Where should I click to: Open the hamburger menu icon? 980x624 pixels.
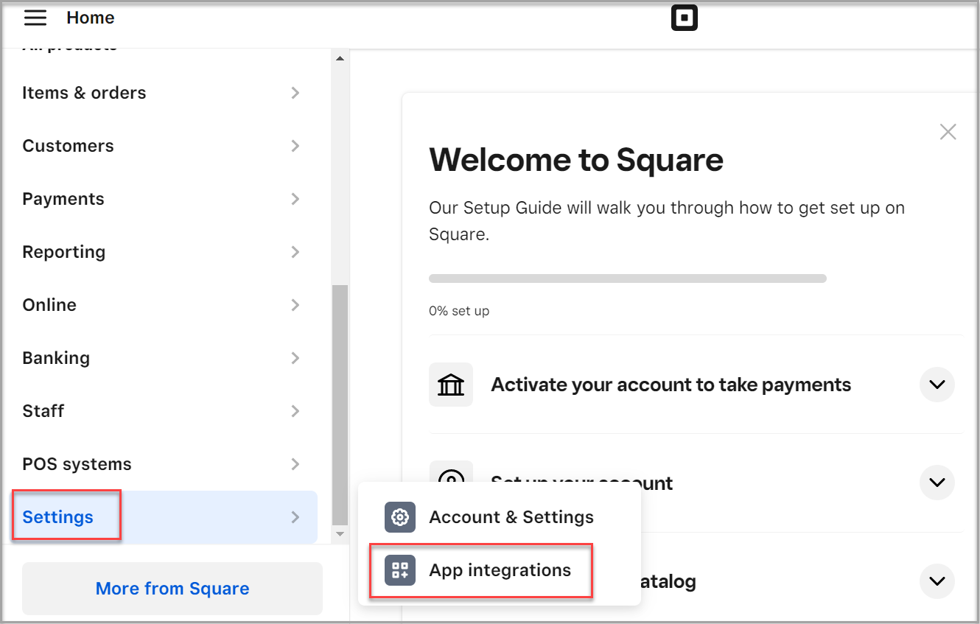tap(35, 18)
